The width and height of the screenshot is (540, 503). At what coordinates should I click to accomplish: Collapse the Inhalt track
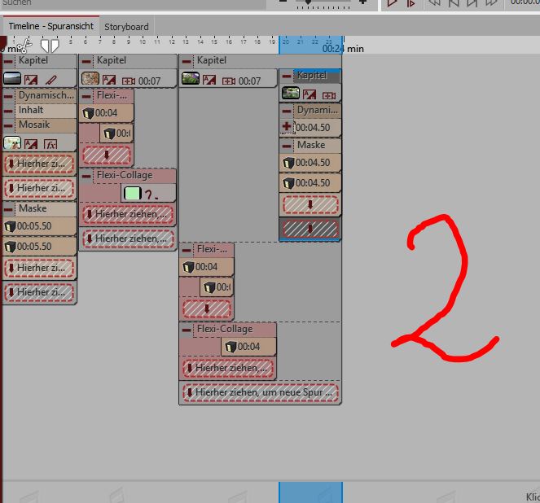tap(9, 110)
